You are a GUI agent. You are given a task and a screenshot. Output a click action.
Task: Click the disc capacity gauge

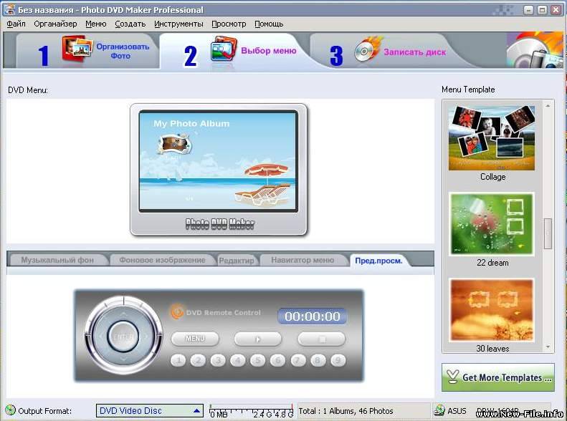(251, 410)
